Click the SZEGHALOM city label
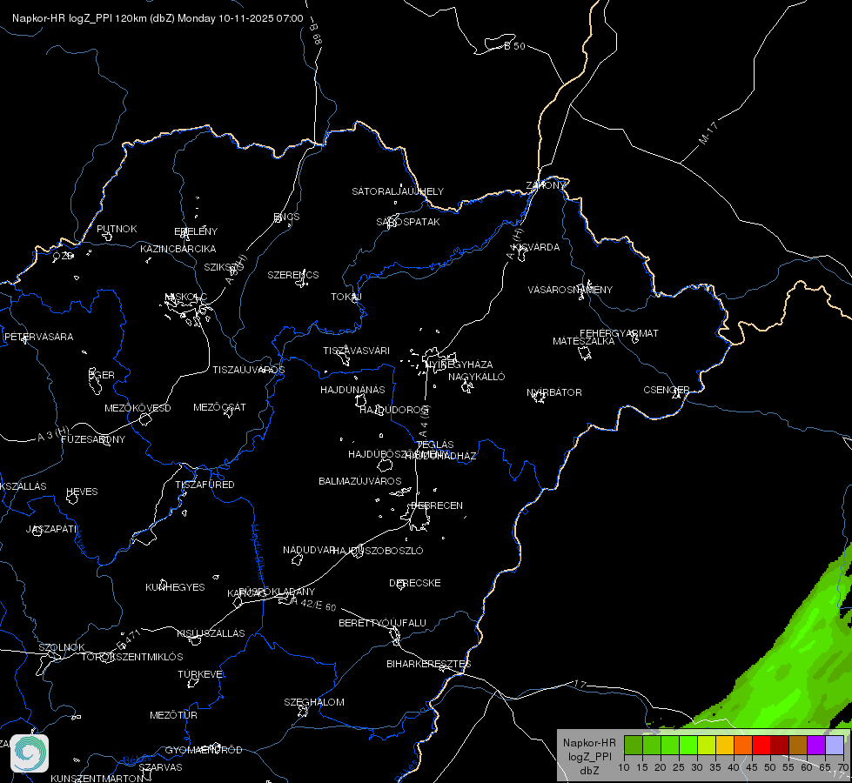The width and height of the screenshot is (852, 783). click(314, 702)
